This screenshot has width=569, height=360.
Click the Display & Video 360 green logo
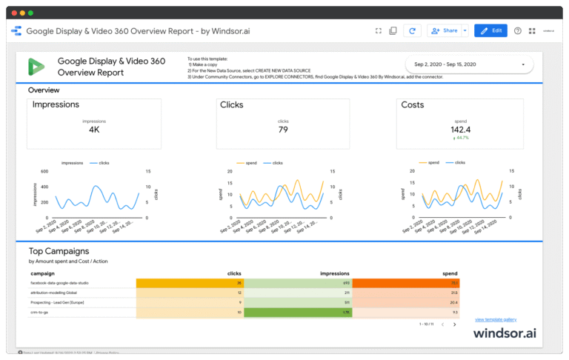pos(36,67)
